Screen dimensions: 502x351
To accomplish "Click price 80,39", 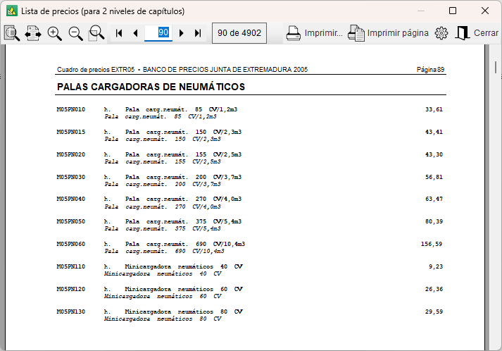I will [434, 221].
